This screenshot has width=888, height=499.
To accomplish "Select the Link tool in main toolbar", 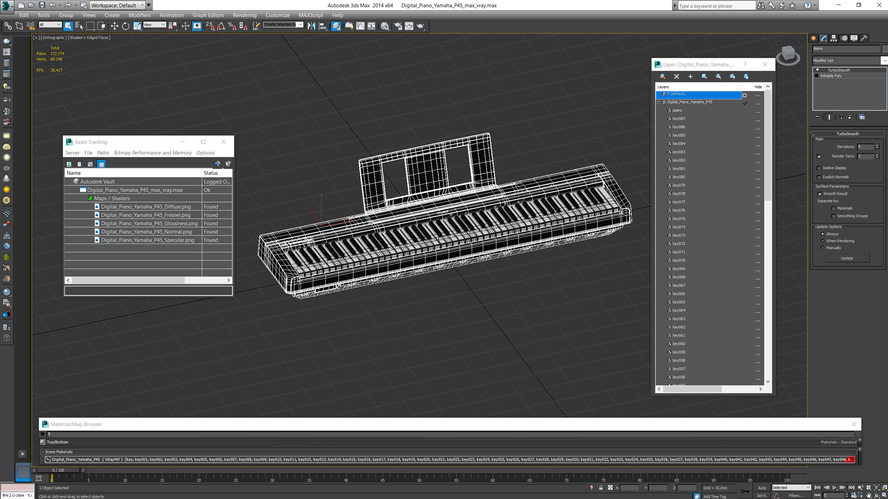I will pyautogui.click(x=8, y=26).
